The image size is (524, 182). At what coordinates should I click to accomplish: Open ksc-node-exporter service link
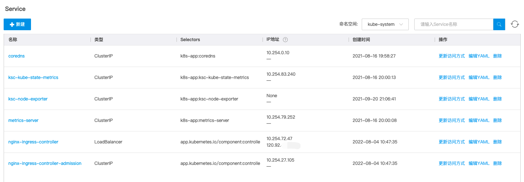[28, 99]
